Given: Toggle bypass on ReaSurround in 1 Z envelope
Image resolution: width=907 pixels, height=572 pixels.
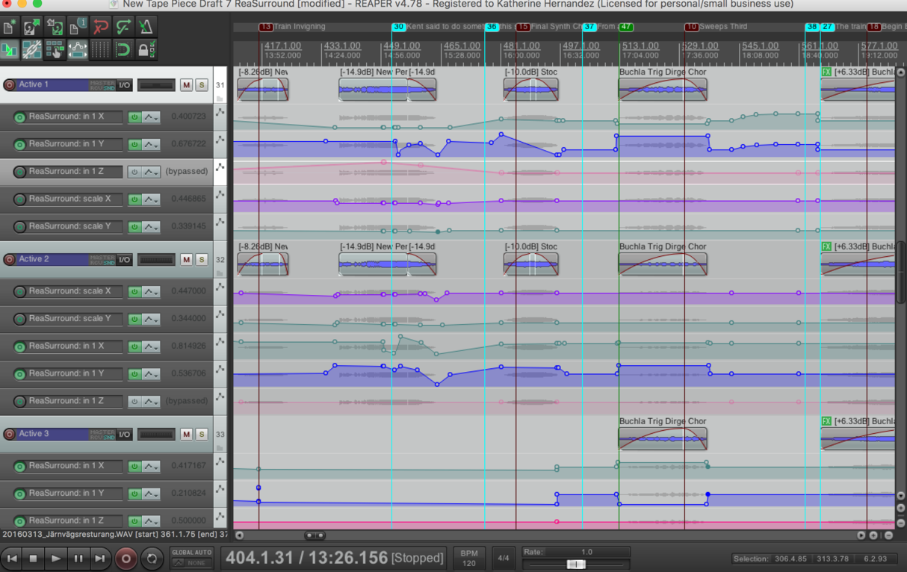Looking at the screenshot, I should tap(134, 172).
